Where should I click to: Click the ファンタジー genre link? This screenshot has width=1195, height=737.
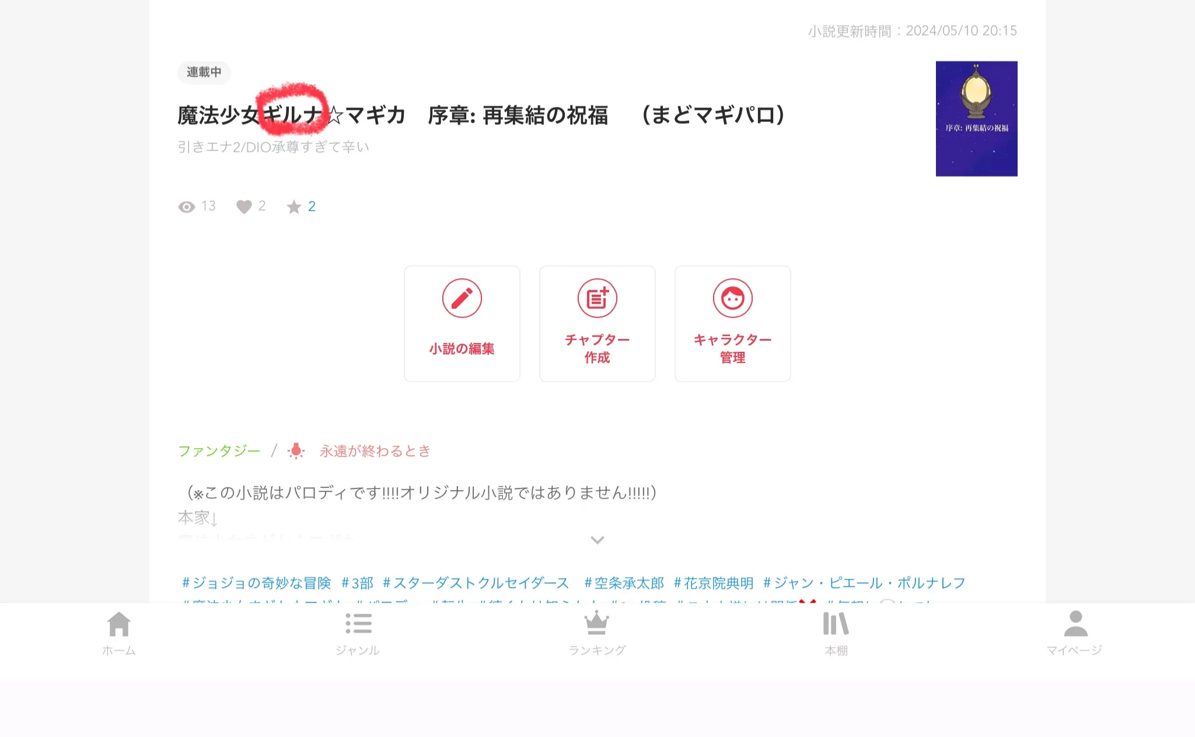[x=219, y=451]
